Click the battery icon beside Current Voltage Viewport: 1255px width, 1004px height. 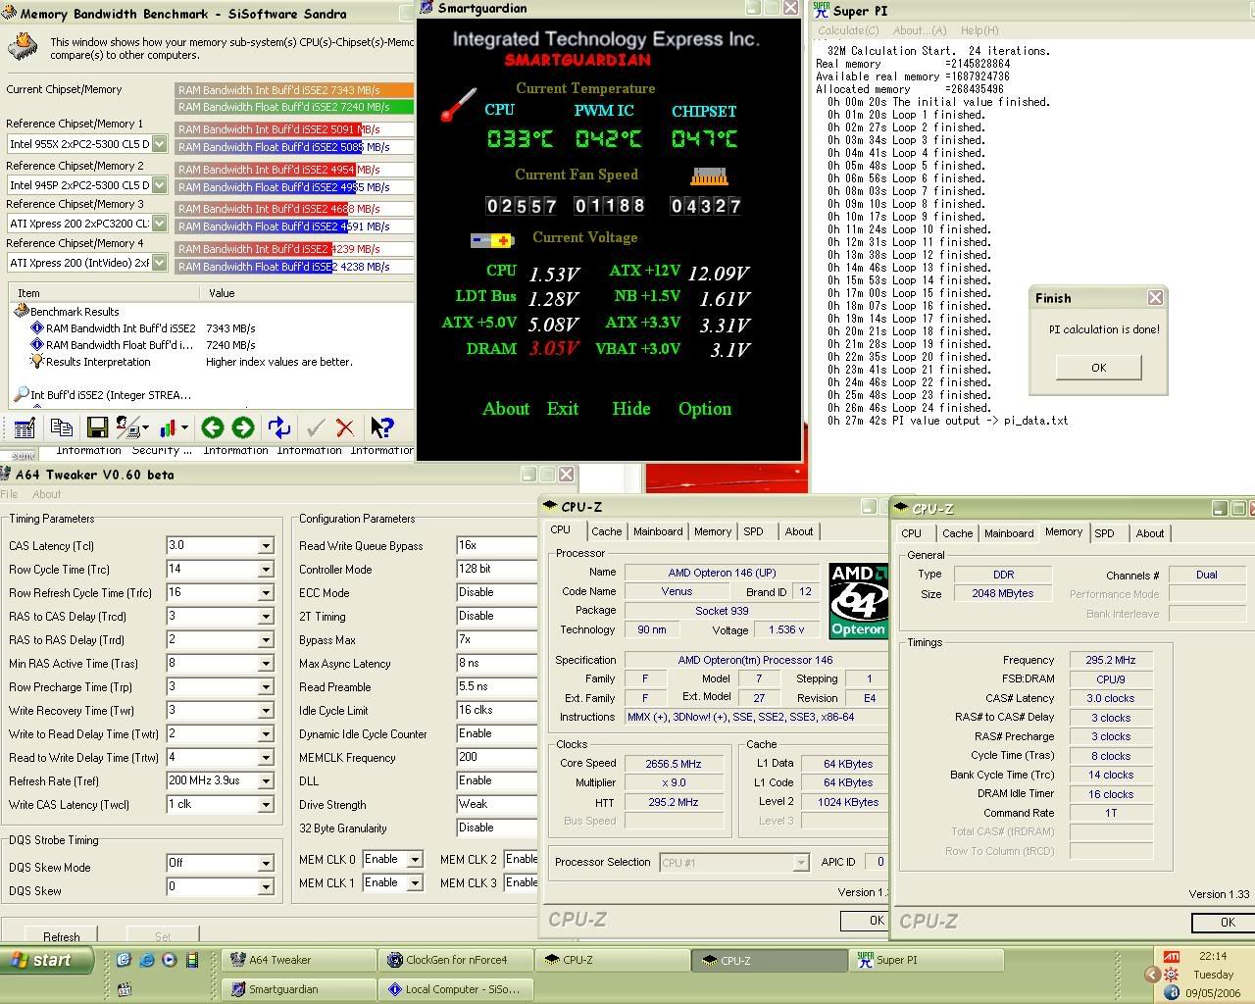pos(492,239)
